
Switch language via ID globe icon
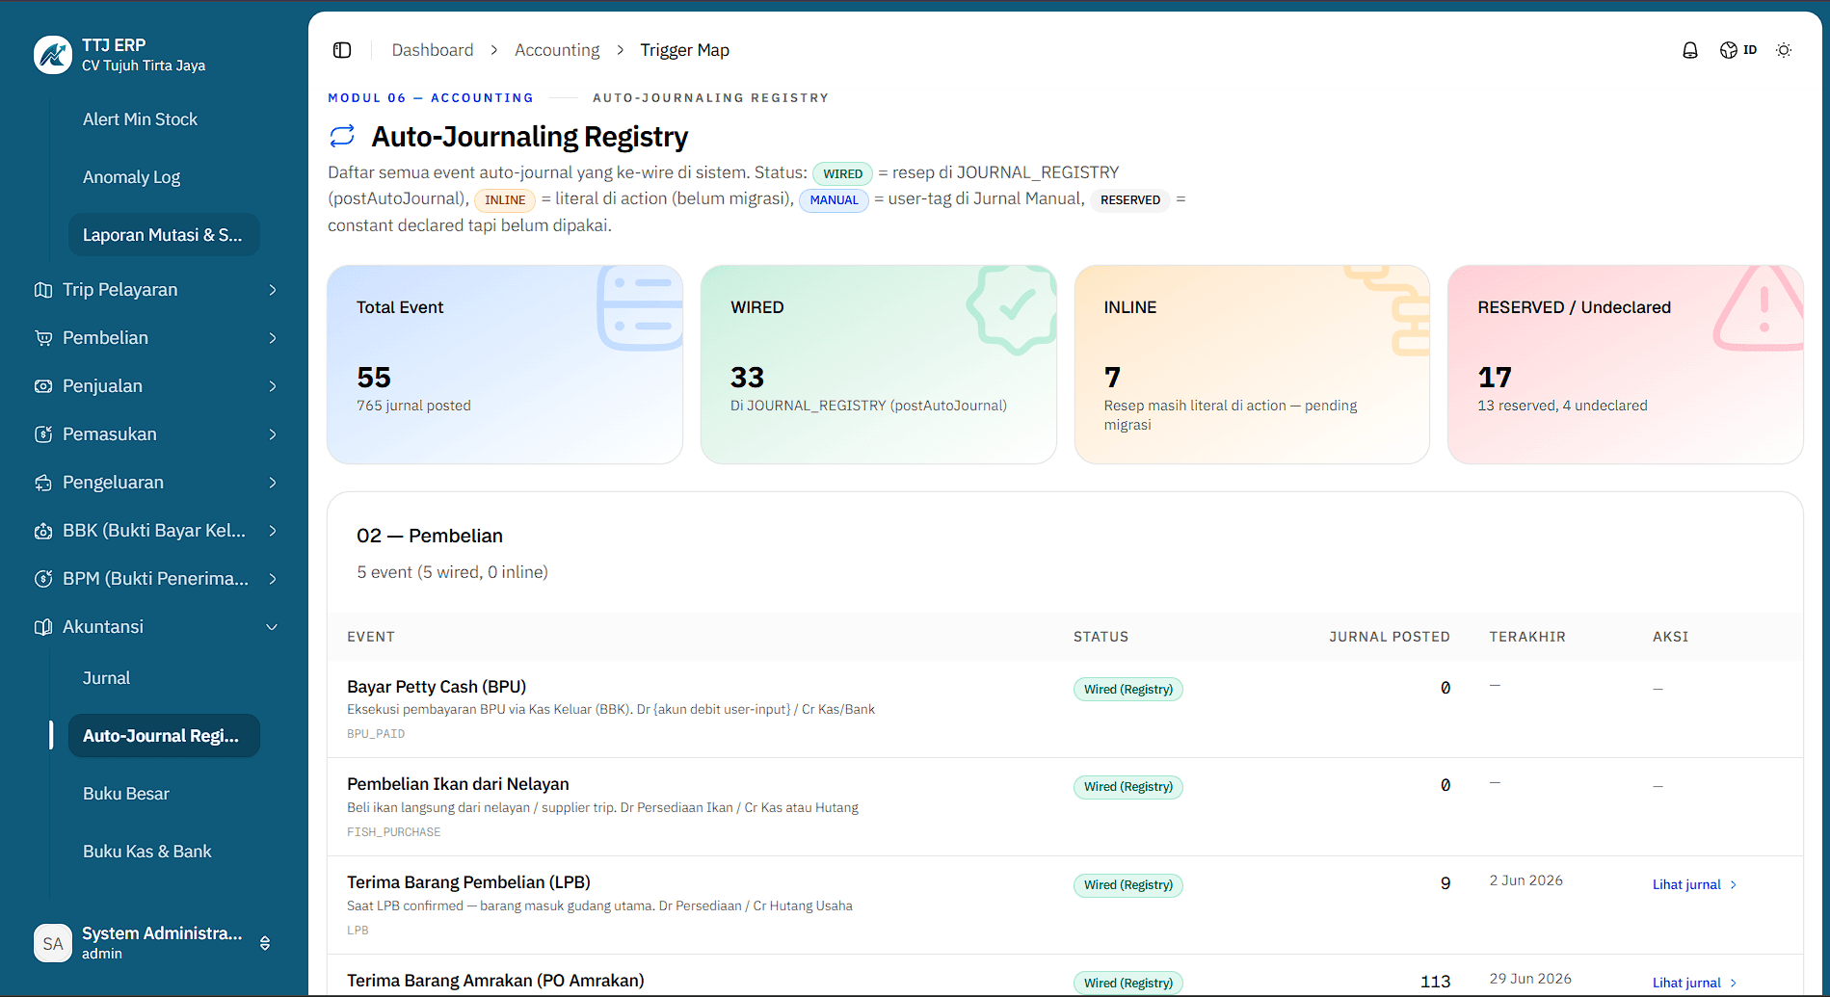1738,50
